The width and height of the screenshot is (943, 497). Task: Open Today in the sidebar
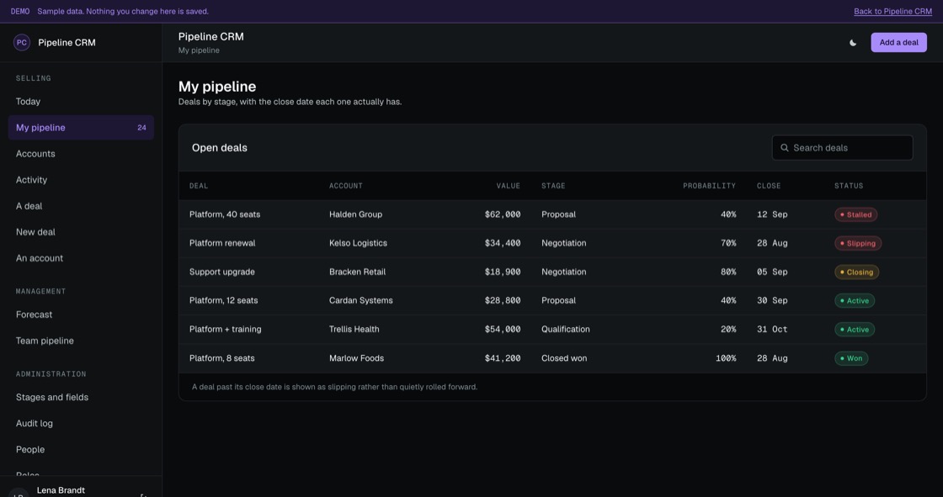point(81,102)
